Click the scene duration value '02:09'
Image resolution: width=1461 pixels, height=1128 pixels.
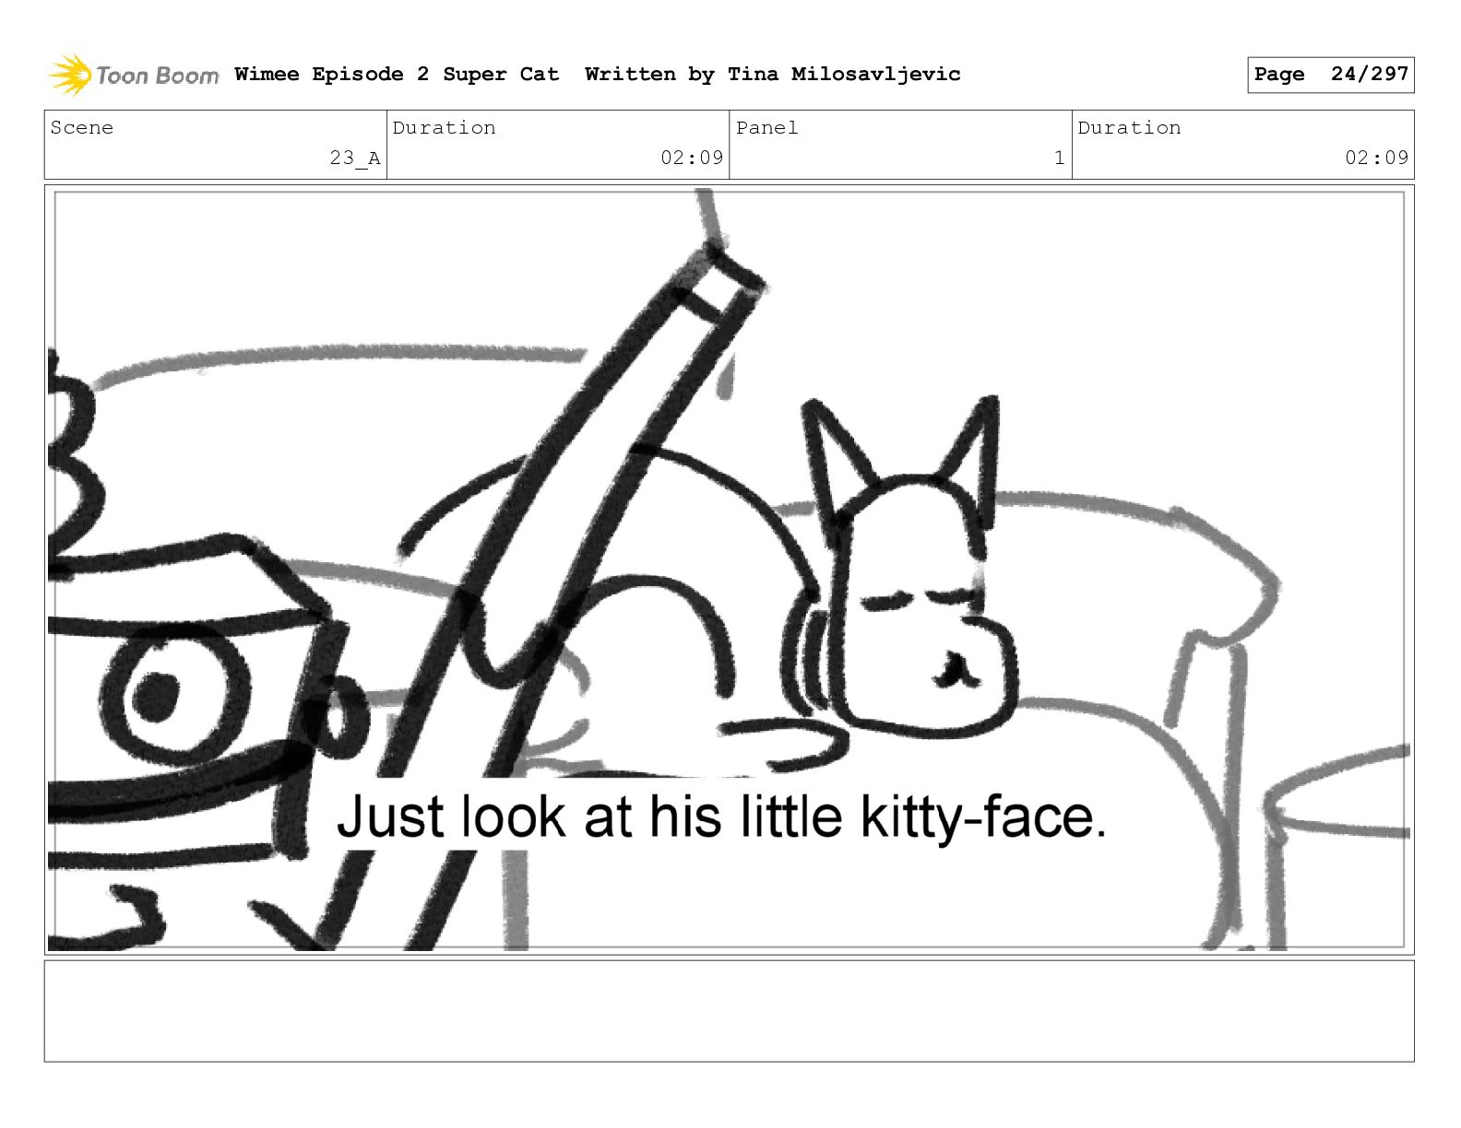click(692, 159)
